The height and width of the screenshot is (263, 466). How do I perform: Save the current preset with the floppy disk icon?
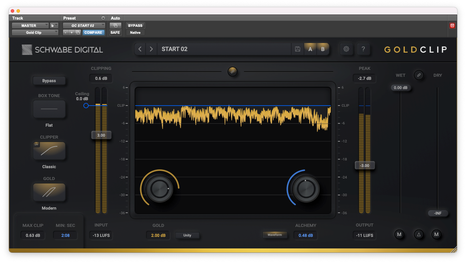coord(297,49)
